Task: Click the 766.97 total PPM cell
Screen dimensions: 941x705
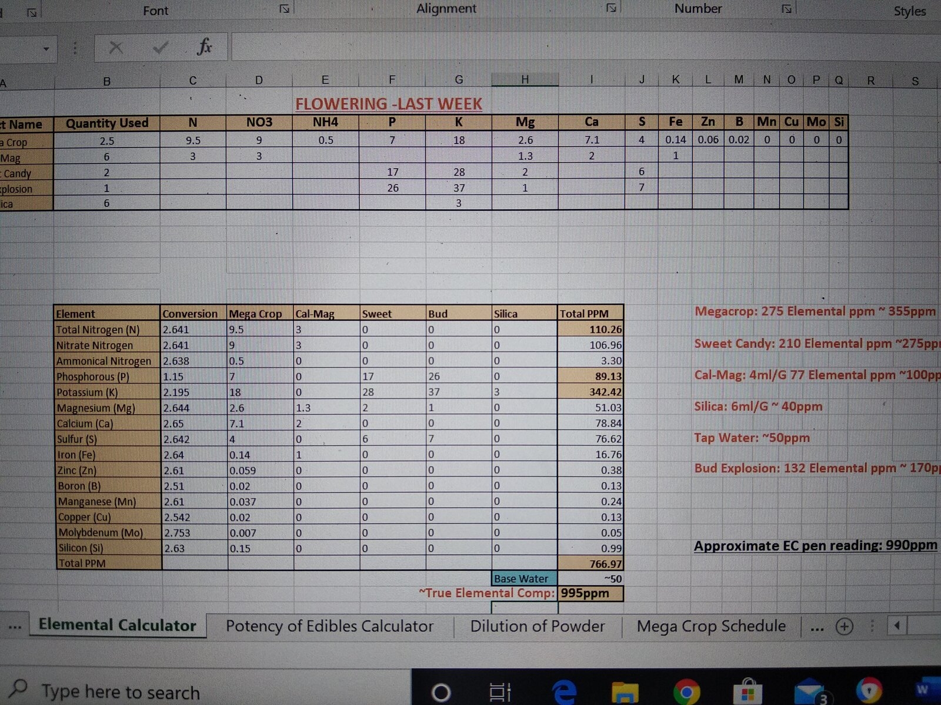Action: point(590,564)
